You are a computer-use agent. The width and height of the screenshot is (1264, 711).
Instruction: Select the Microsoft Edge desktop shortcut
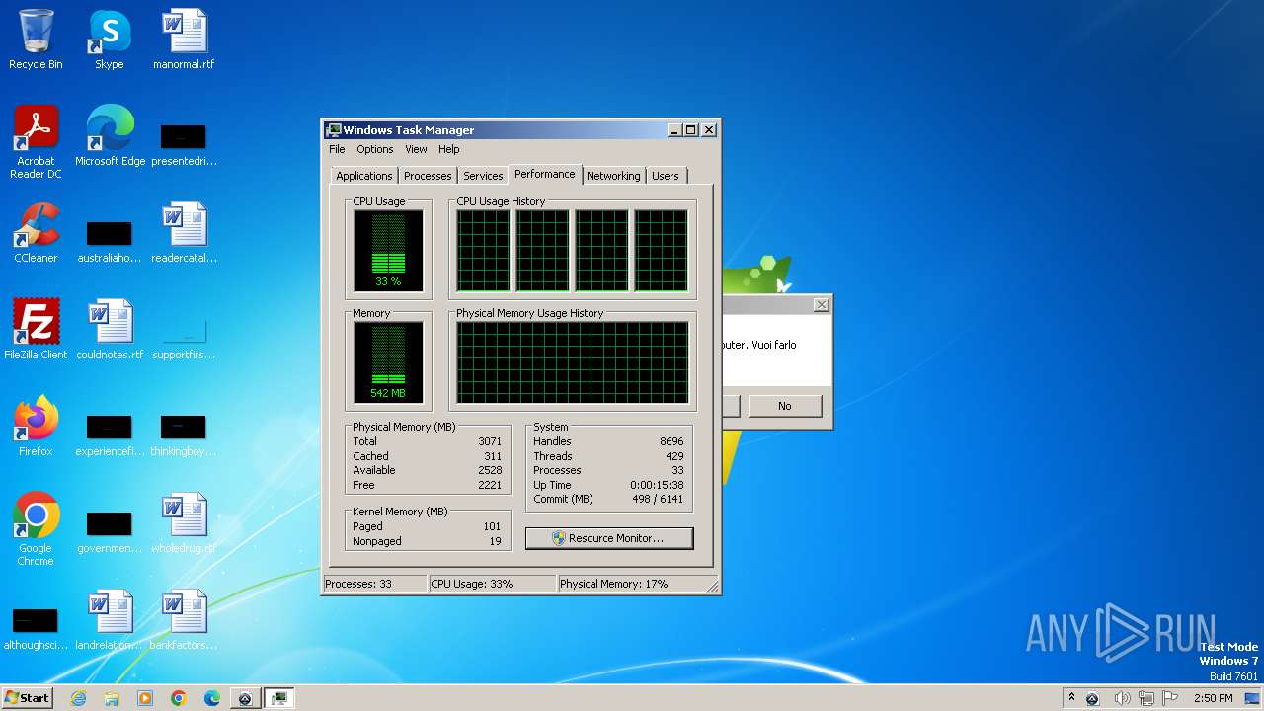(x=110, y=135)
